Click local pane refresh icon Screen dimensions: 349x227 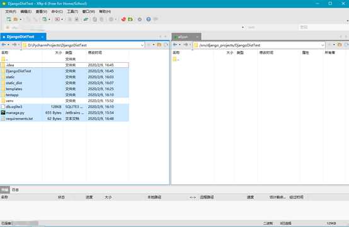(166, 45)
